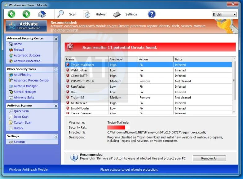Click the Anti-Phishing icon
The width and height of the screenshot is (243, 179).
pyautogui.click(x=11, y=75)
